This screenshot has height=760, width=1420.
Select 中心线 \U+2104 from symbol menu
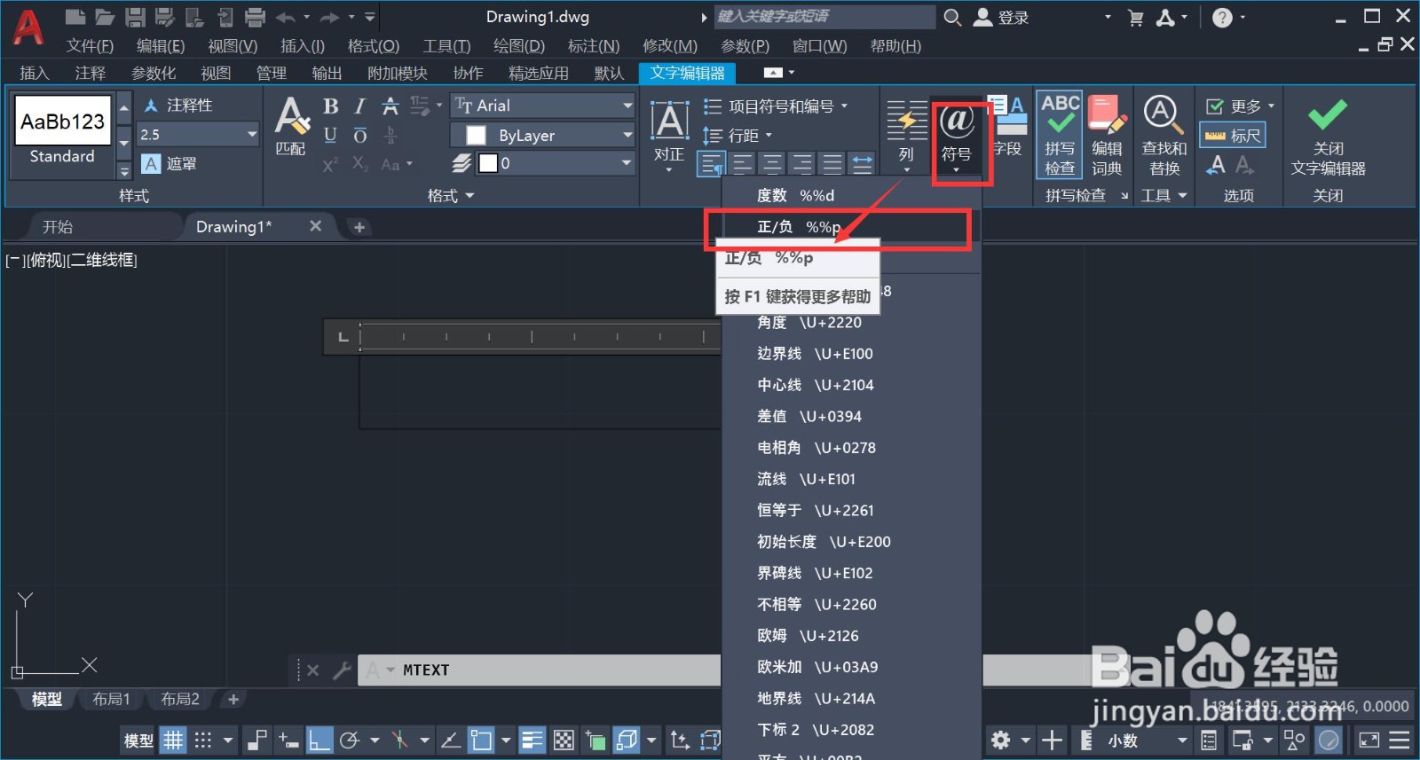click(852, 385)
